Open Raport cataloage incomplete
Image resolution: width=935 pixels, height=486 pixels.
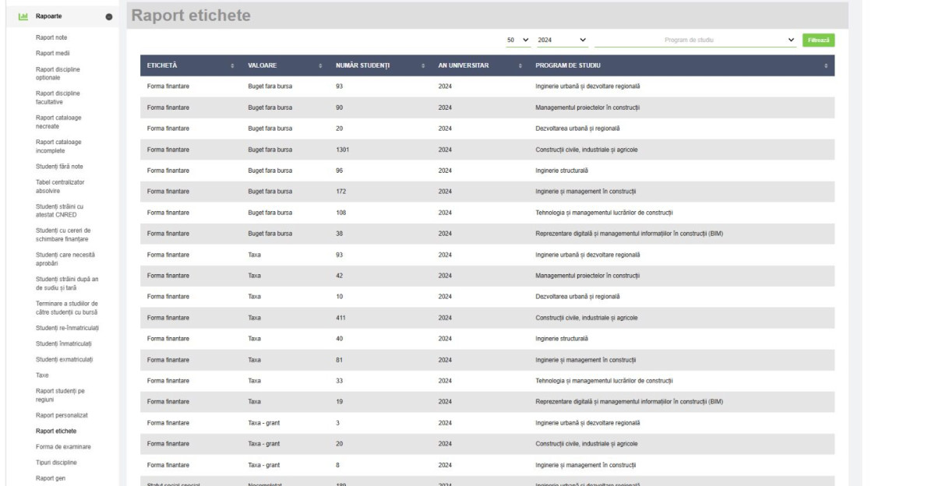(58, 146)
